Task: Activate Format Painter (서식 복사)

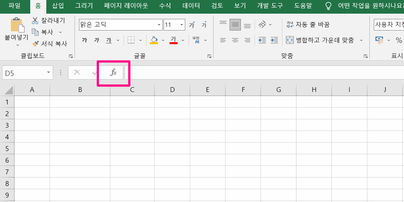Action: tap(50, 44)
